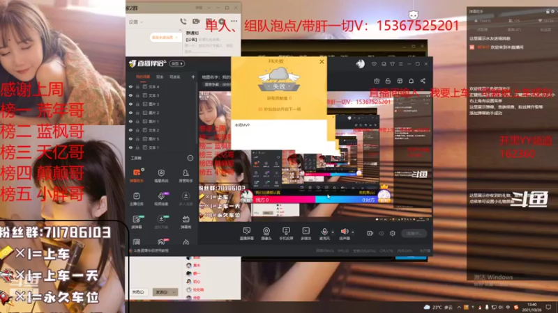Hide the 图片 2 layer with its eye icon
Viewport: 558px width, 313px height.
coord(130,113)
